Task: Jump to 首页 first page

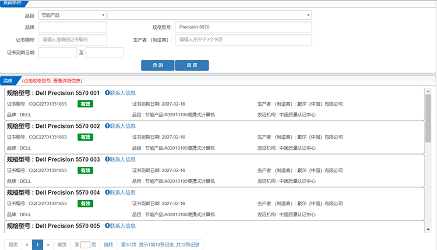Action: coord(13,245)
